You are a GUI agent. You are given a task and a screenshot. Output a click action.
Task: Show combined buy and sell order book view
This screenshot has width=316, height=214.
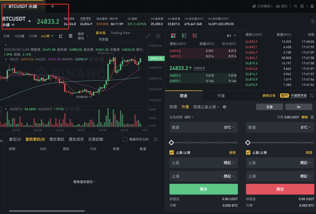173,36
